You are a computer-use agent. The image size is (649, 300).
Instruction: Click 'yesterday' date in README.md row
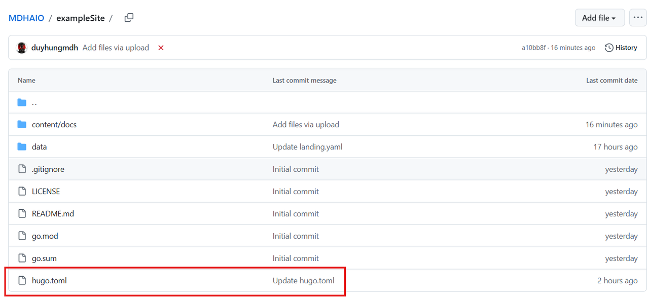tap(621, 214)
